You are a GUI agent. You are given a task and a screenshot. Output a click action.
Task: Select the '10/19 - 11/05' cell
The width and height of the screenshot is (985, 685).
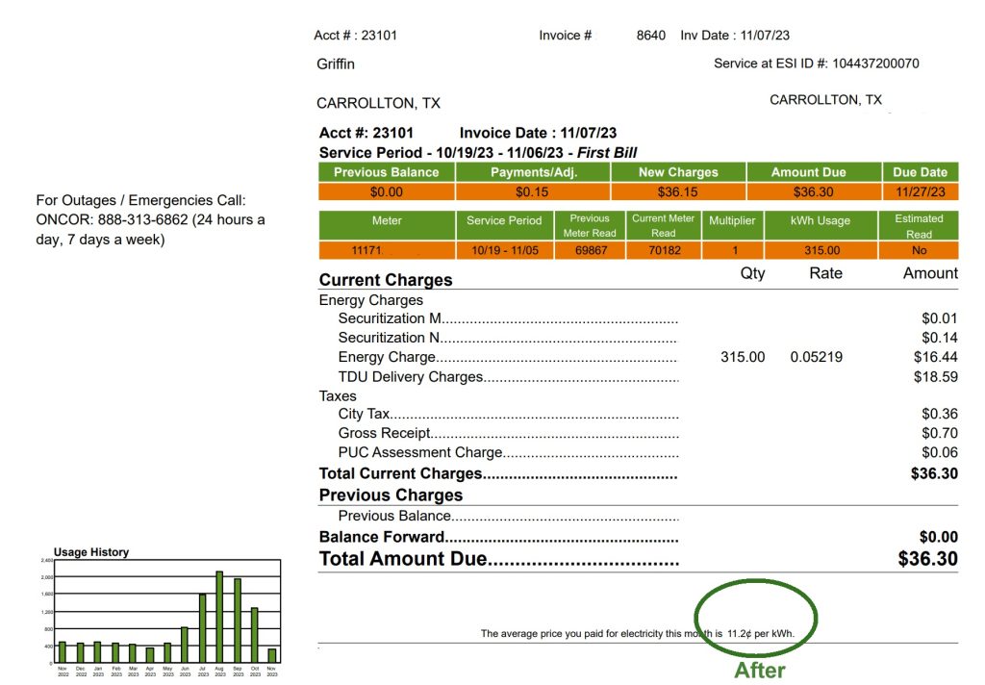504,250
